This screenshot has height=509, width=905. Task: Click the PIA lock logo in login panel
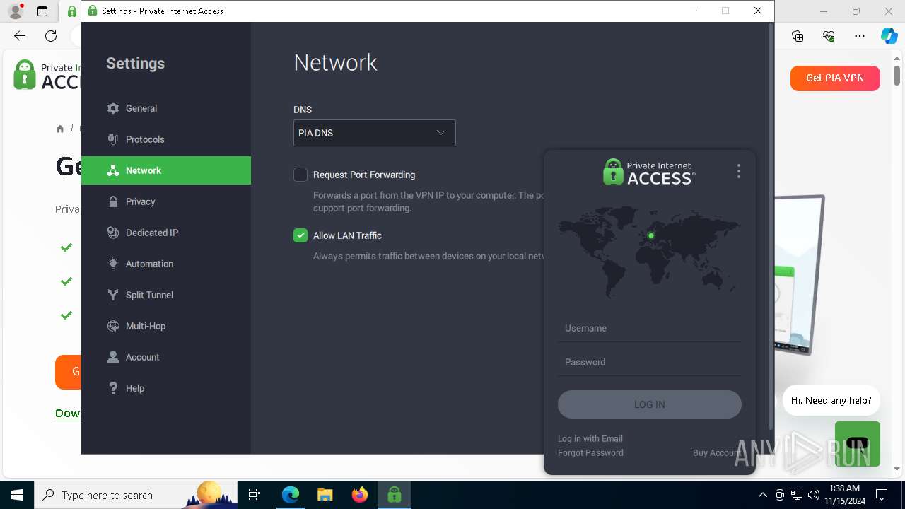pyautogui.click(x=612, y=172)
